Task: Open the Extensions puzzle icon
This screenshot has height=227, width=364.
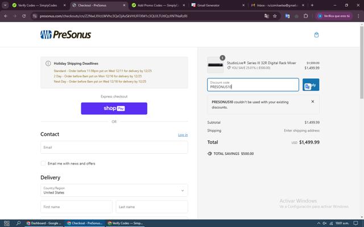Action: [x=306, y=16]
